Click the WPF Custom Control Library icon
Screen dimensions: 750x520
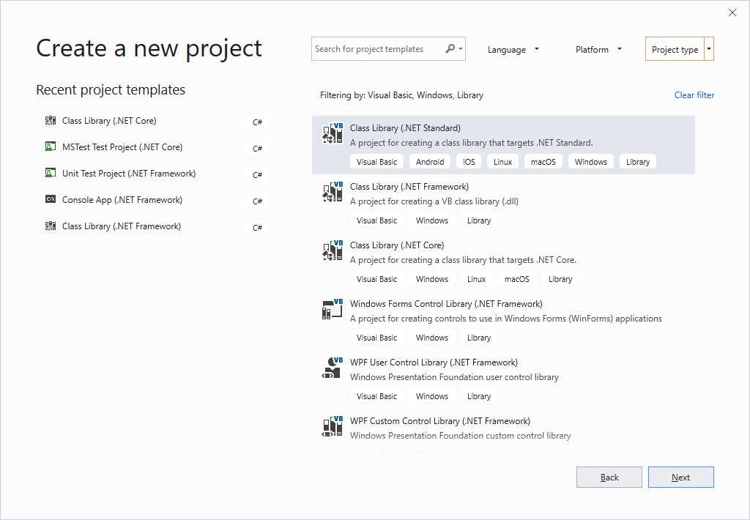click(x=332, y=426)
